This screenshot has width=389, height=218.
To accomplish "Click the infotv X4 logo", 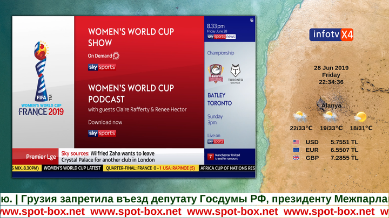I will click(x=331, y=34).
